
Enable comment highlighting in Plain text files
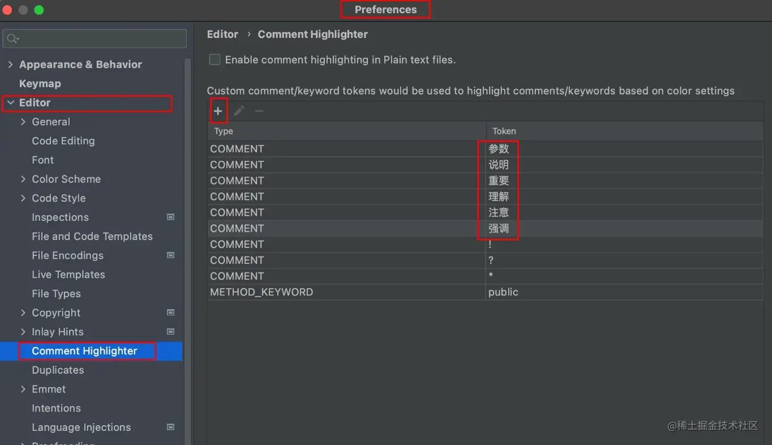215,59
